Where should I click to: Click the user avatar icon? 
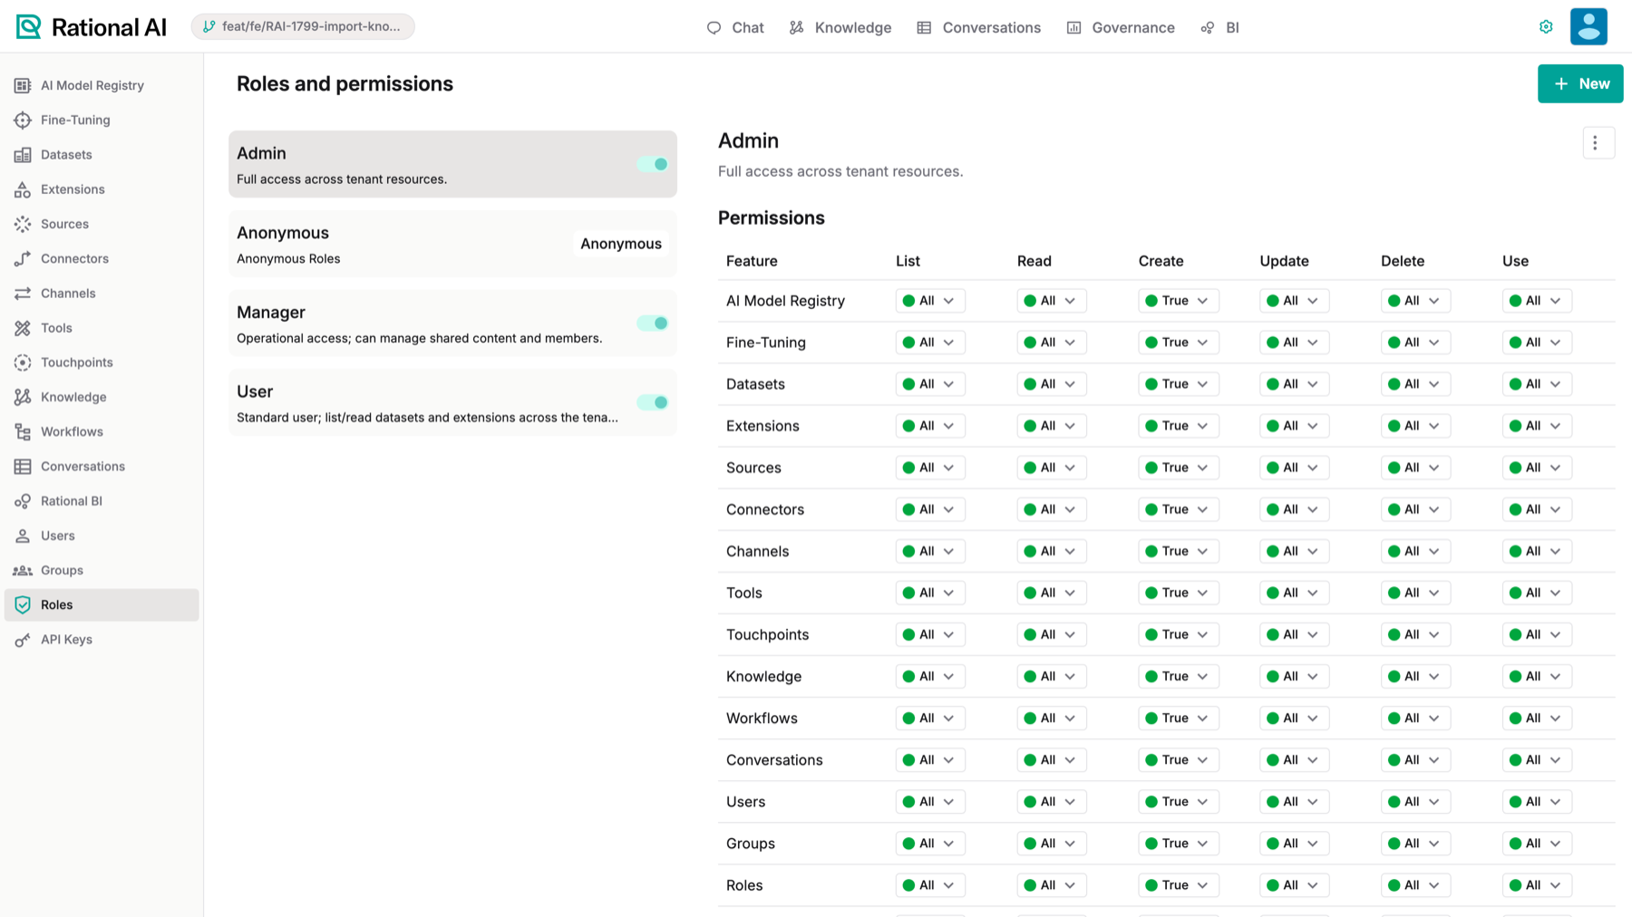pyautogui.click(x=1588, y=27)
